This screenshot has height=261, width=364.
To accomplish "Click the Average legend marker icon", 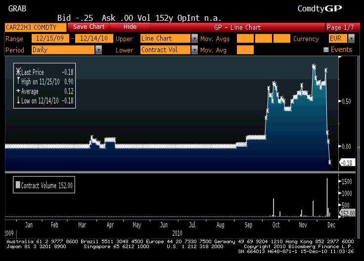I will [18, 91].
